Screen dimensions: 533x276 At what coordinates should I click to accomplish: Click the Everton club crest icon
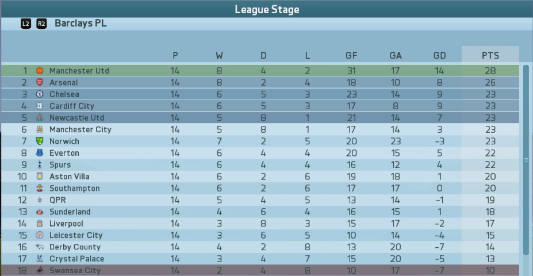(40, 153)
